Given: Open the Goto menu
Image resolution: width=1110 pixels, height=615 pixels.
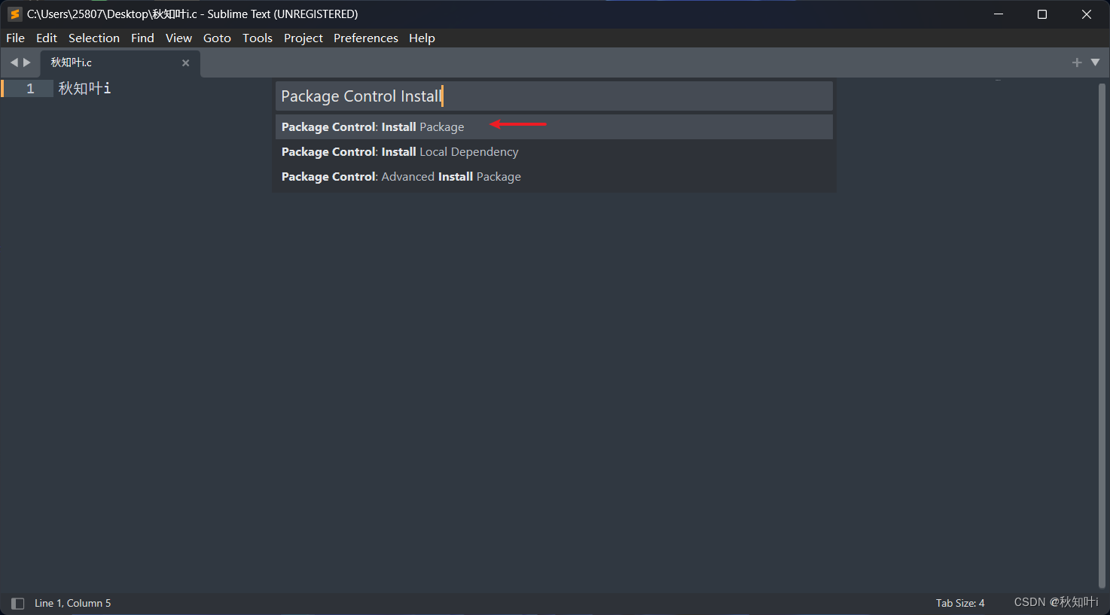Looking at the screenshot, I should (x=217, y=38).
